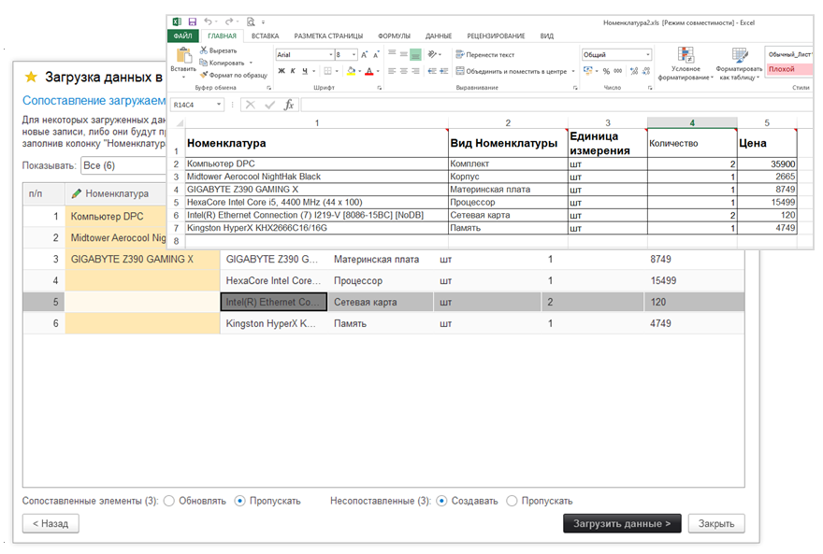Click the Format Painter (Формат по образцу) icon
This screenshot has height=554, width=823.
204,75
